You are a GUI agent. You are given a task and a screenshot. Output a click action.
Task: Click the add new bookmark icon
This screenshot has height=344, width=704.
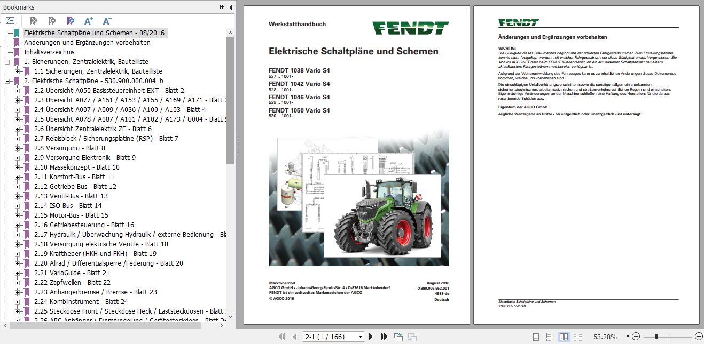[x=51, y=21]
